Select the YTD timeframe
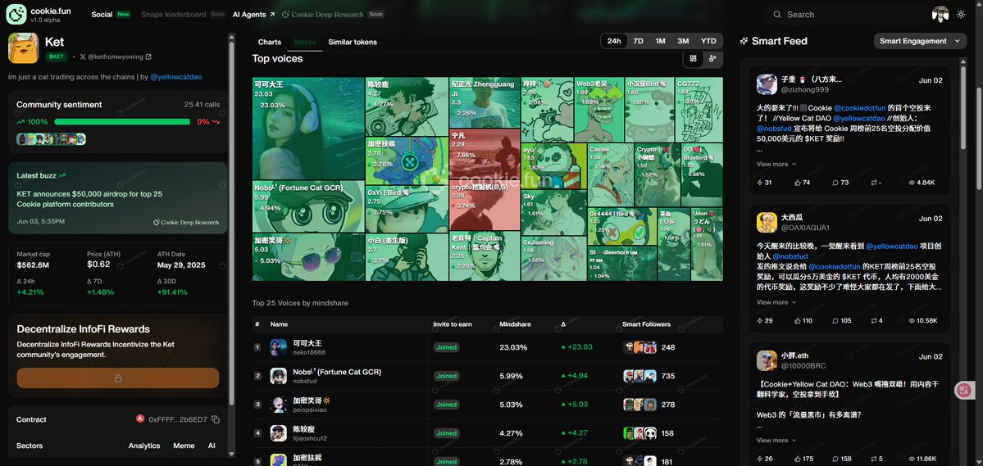Viewport: 983px width, 466px height. (708, 41)
